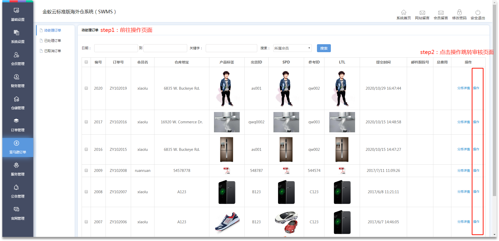Select checkbox for order ZY102008
Image resolution: width=499 pixels, height=241 pixels.
pos(86,170)
